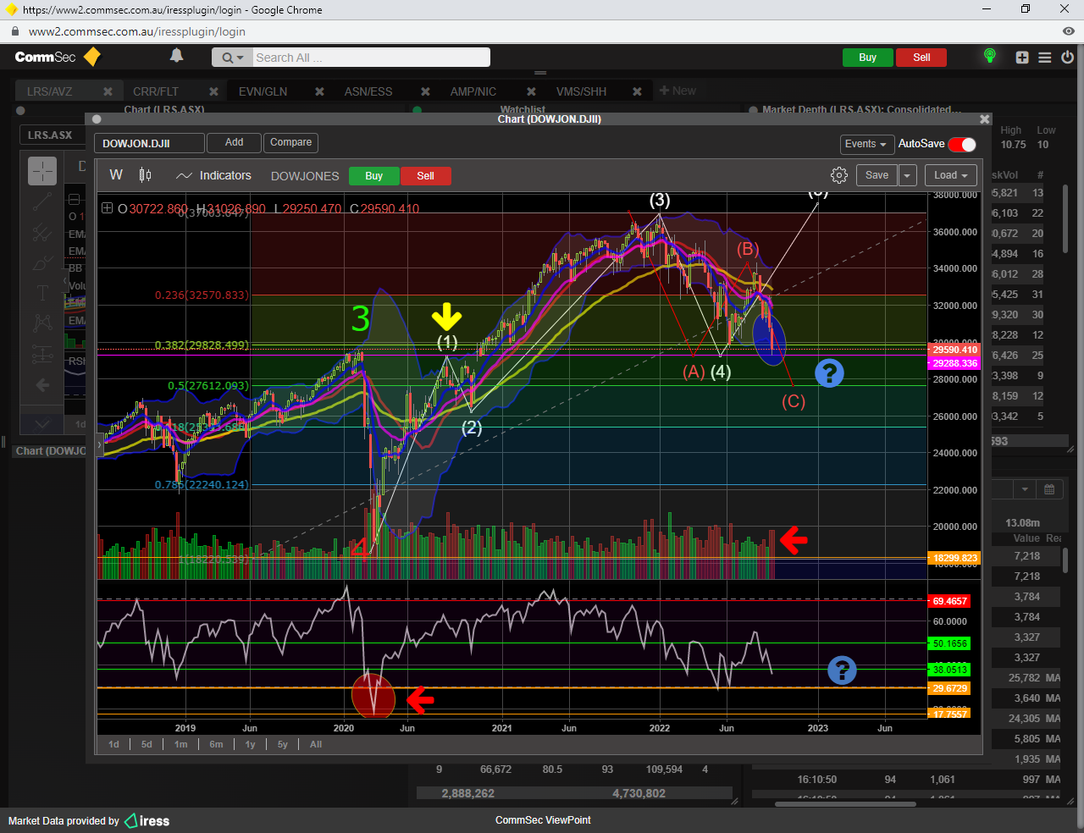This screenshot has height=833, width=1084.
Task: Click the add widget plus icon
Action: pos(1022,58)
